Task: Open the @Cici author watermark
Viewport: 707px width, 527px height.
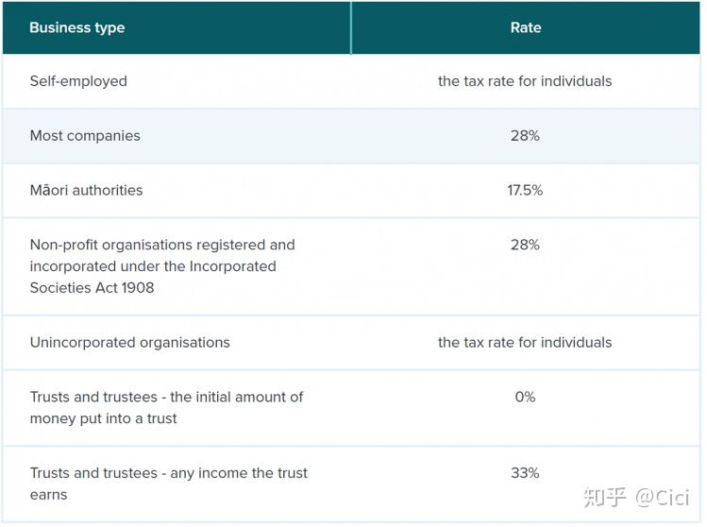Action: (663, 498)
